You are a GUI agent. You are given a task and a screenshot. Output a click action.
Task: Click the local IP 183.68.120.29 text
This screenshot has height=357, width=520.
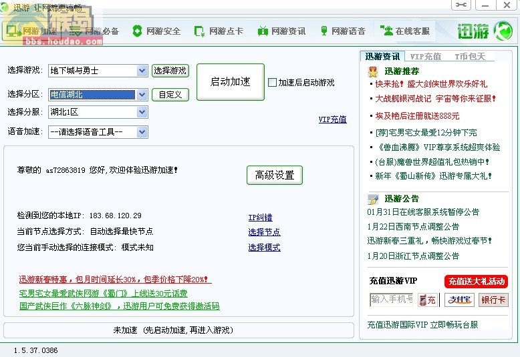[116, 216]
